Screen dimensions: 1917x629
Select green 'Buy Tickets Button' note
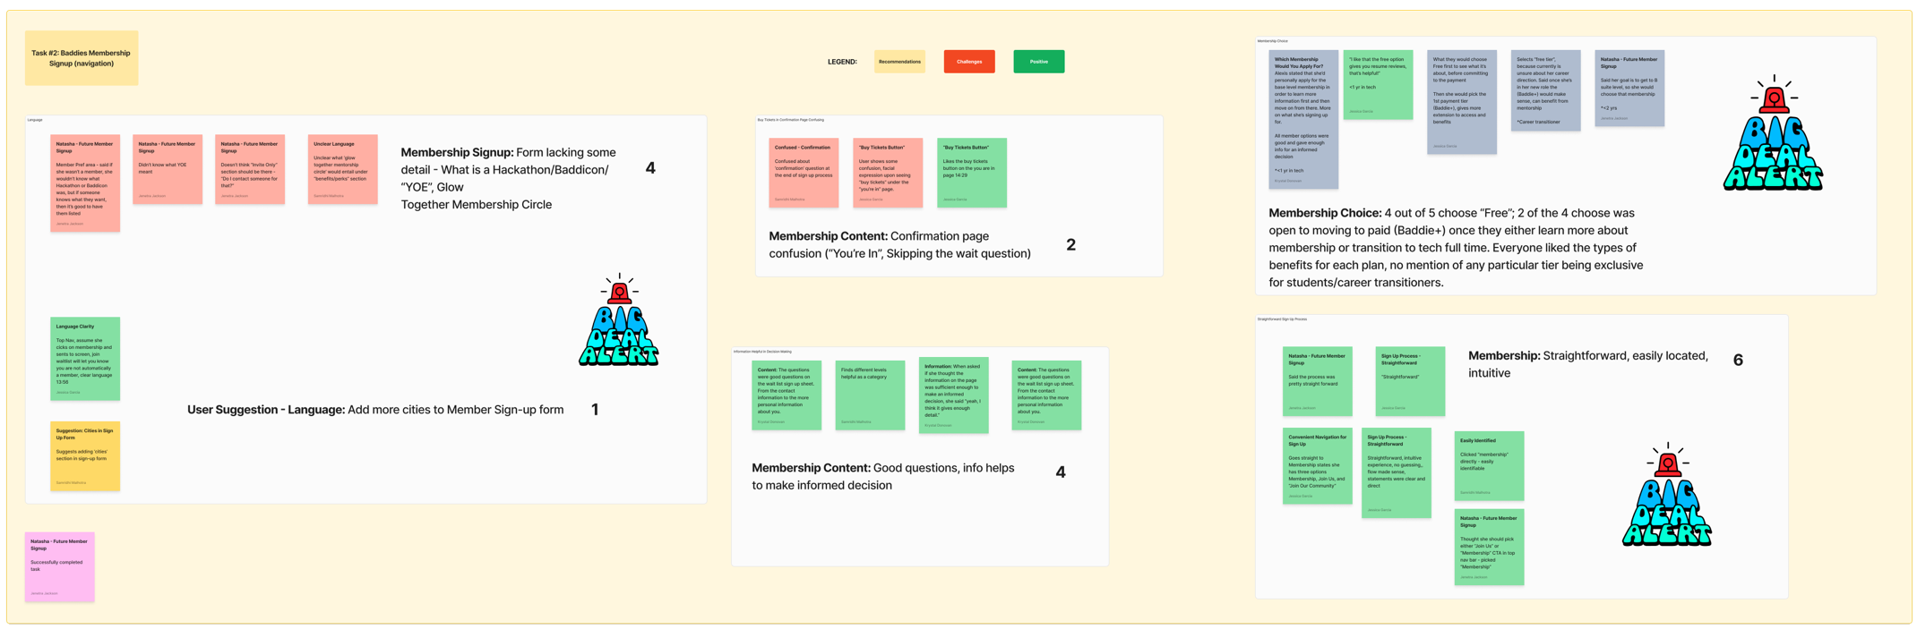(972, 173)
